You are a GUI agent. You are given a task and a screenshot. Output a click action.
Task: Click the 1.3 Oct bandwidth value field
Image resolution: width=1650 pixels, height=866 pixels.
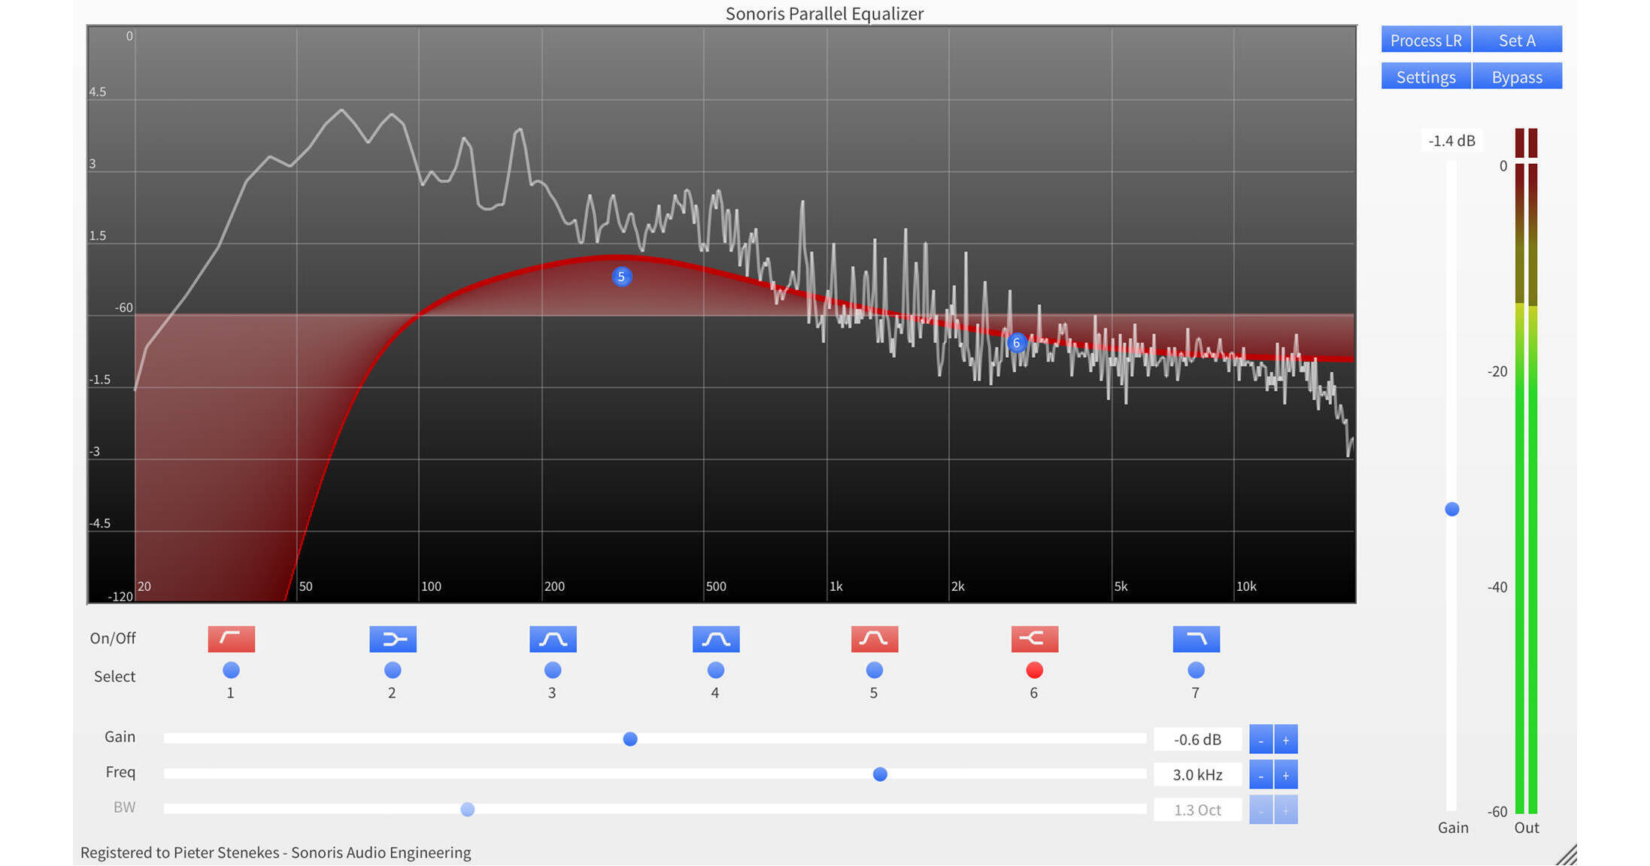[x=1197, y=810]
